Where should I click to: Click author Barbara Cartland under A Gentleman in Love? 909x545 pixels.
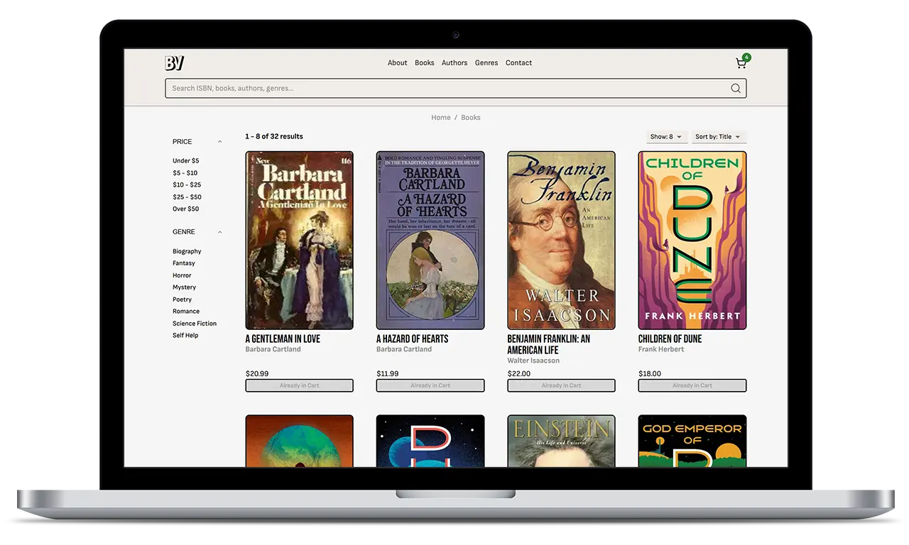(273, 350)
